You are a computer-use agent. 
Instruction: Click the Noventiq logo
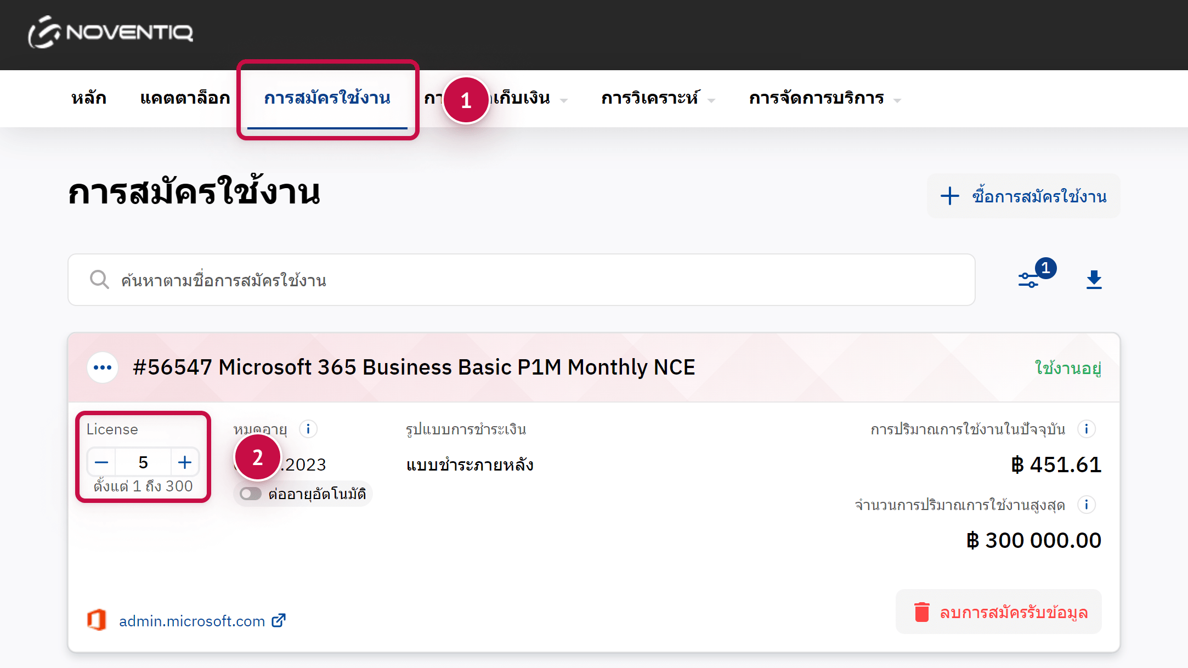[110, 32]
